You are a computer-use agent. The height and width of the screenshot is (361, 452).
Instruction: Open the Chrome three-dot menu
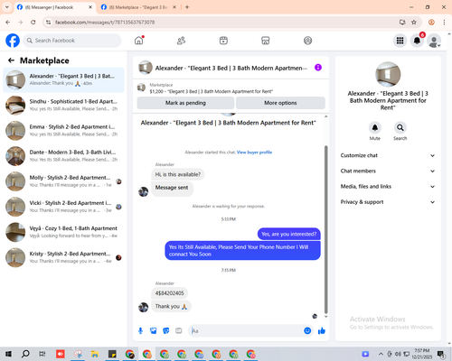pos(444,22)
